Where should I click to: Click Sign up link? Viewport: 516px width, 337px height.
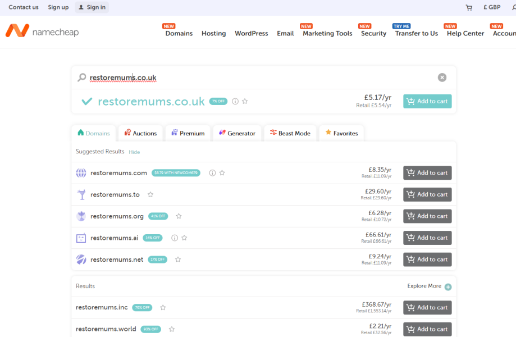58,7
